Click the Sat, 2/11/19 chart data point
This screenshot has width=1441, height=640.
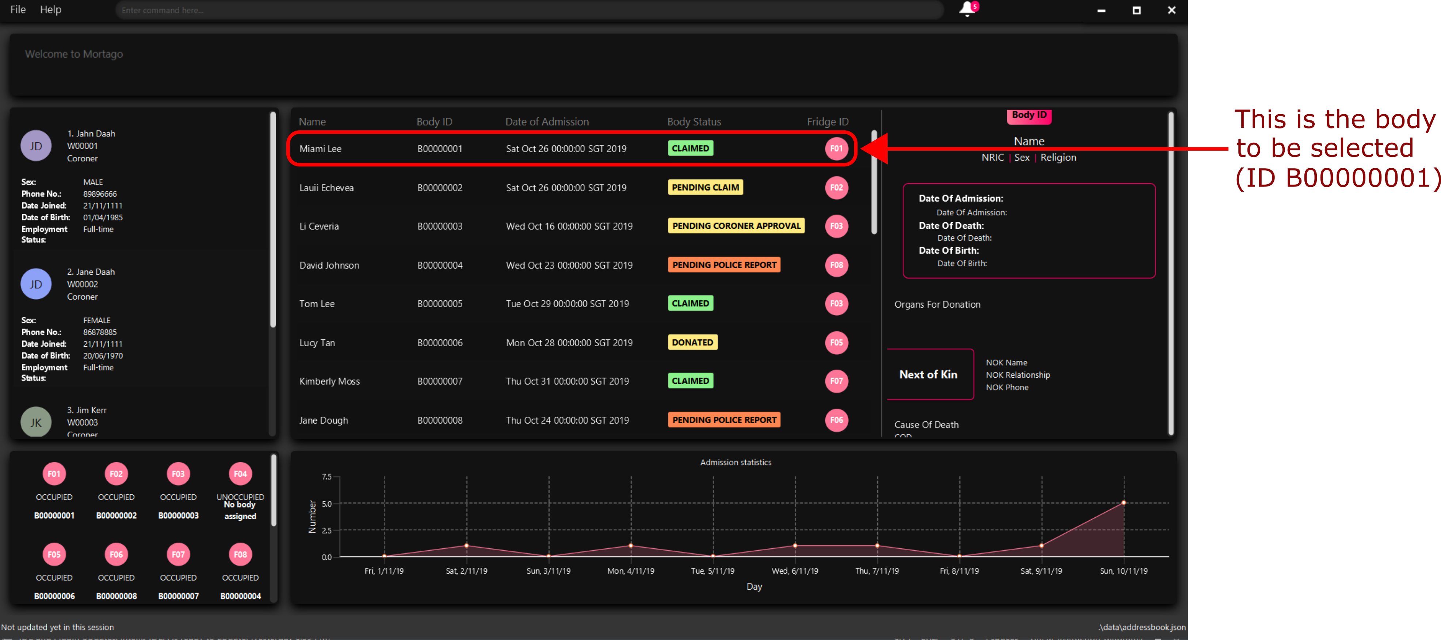coord(467,545)
